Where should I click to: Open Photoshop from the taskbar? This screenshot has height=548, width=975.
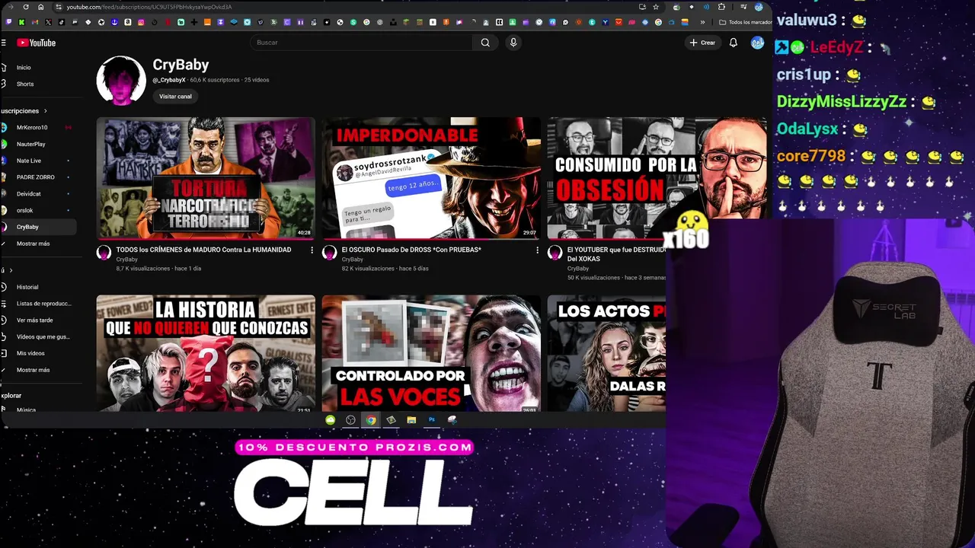click(x=431, y=420)
